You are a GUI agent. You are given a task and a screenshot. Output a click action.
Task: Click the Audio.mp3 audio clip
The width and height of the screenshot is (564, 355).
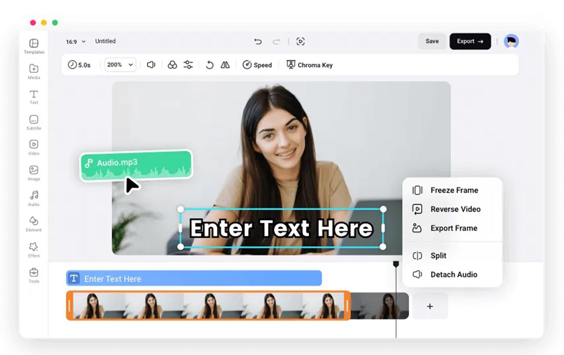pos(136,166)
